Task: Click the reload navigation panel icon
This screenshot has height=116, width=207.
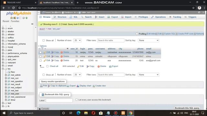Action: pyautogui.click(x=27, y=18)
